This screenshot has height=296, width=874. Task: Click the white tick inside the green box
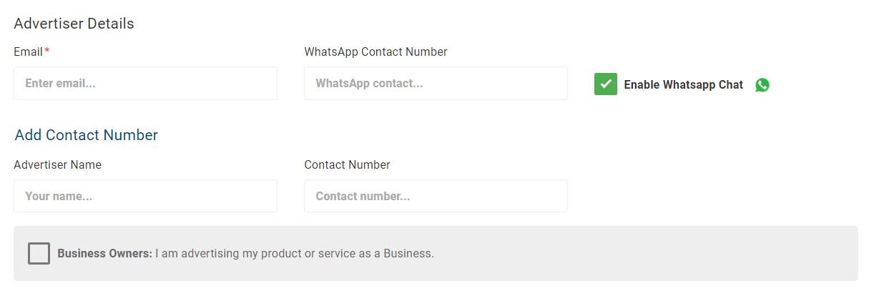(606, 84)
